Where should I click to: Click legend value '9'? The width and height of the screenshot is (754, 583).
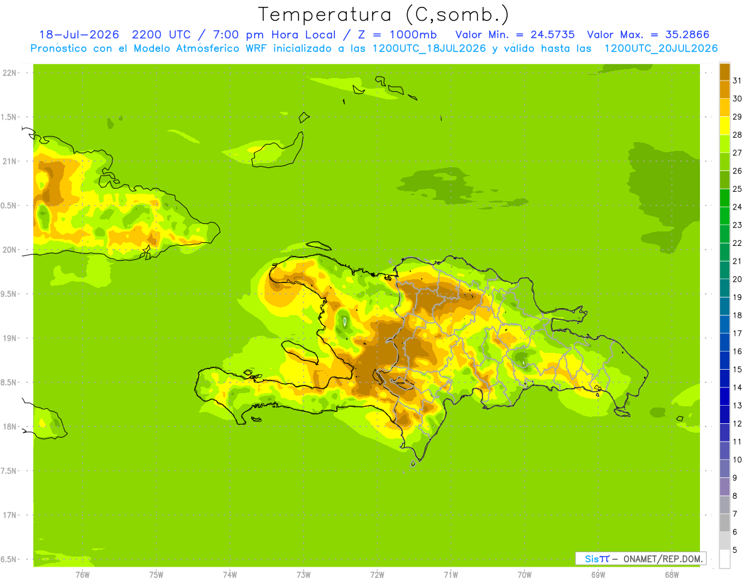click(x=735, y=478)
